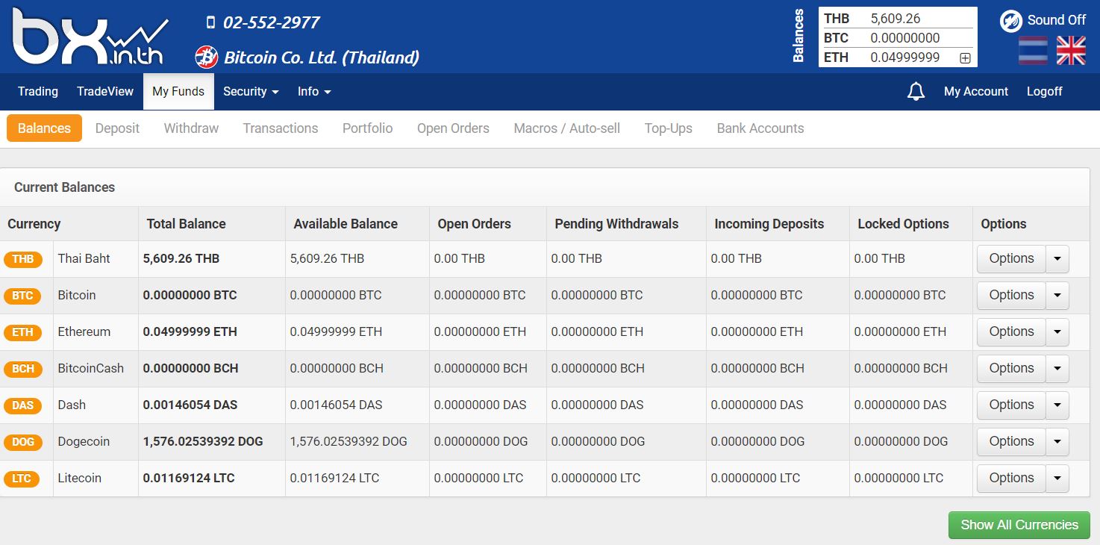
Task: Click the Sound Off speaker icon
Action: tap(1010, 21)
